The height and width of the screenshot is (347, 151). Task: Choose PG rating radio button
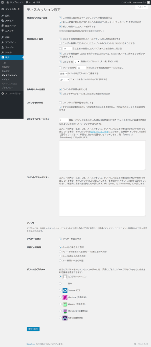click(x=60, y=252)
